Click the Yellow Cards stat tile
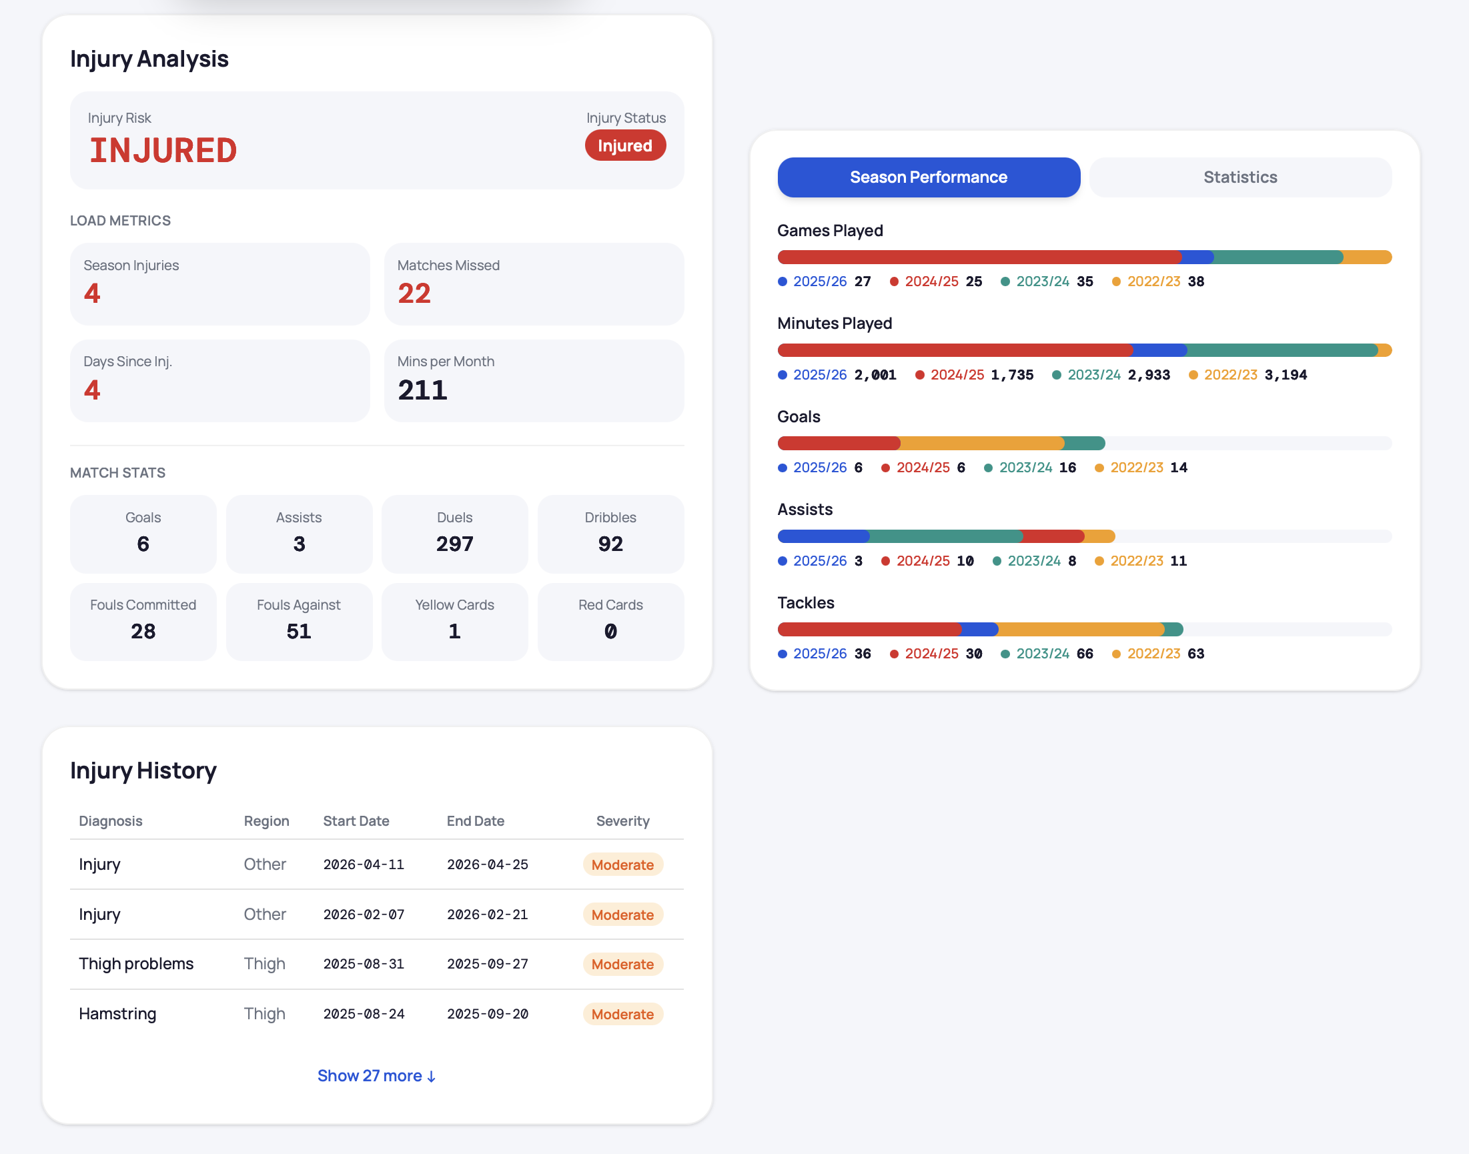 (455, 622)
